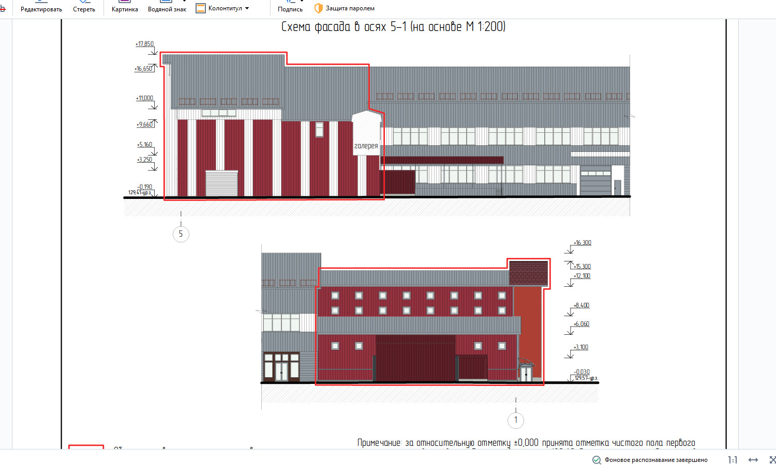Select the Редактировать edit tool
The width and height of the screenshot is (776, 465).
(41, 9)
